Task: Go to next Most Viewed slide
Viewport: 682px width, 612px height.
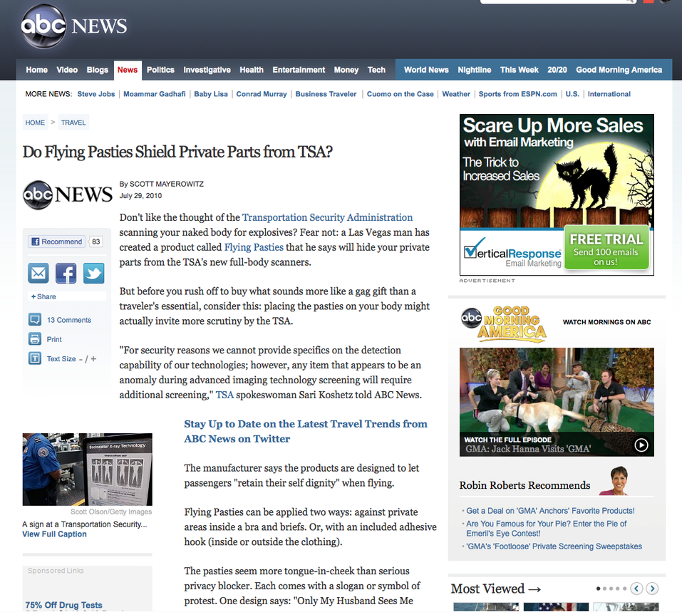Action: pyautogui.click(x=652, y=588)
